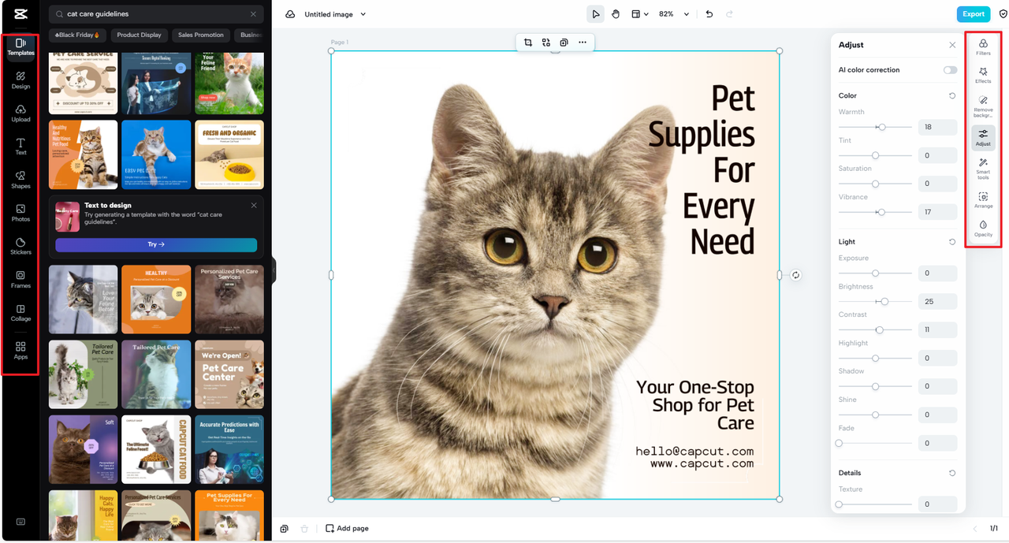The height and width of the screenshot is (543, 1009).
Task: Open the Untitled image name dropdown
Action: [x=335, y=14]
